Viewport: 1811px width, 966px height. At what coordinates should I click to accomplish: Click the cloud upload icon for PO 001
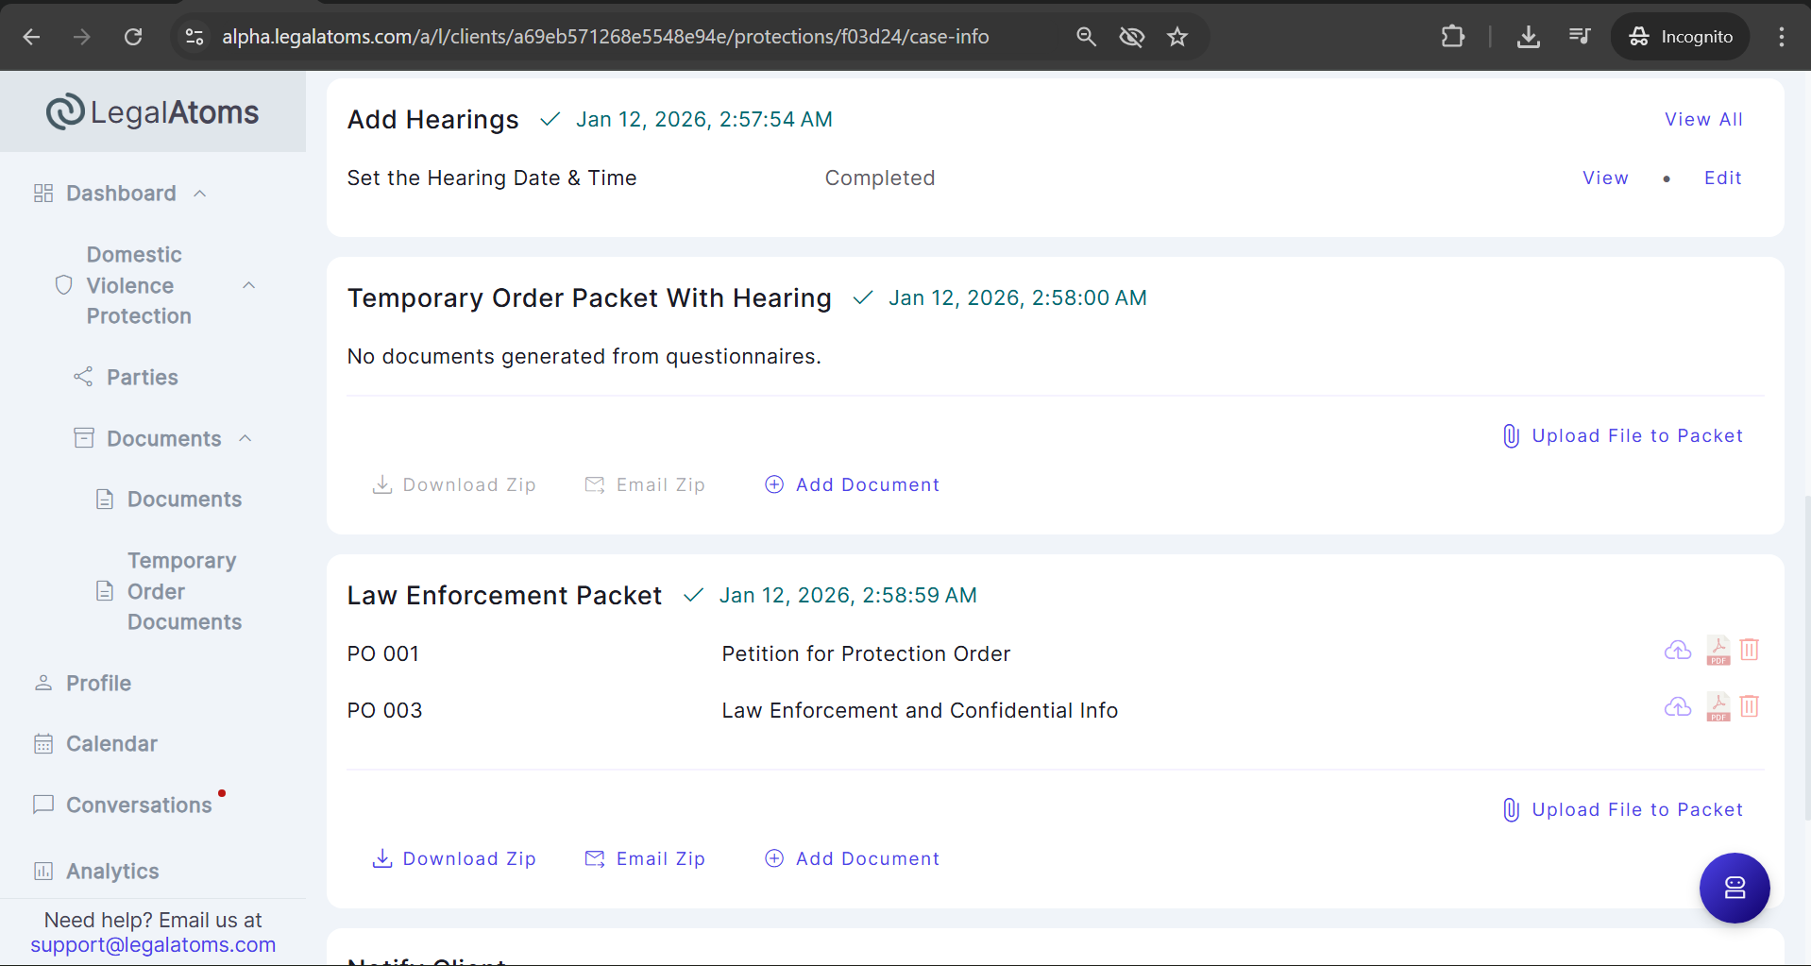(x=1677, y=651)
